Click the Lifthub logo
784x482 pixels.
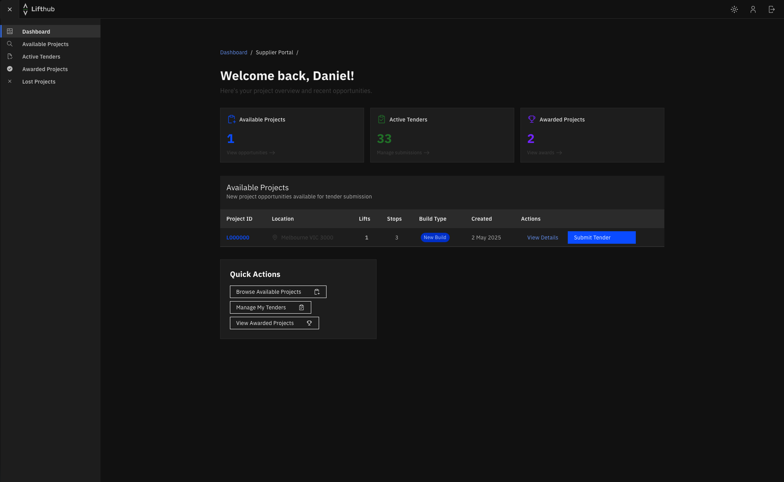click(x=39, y=9)
